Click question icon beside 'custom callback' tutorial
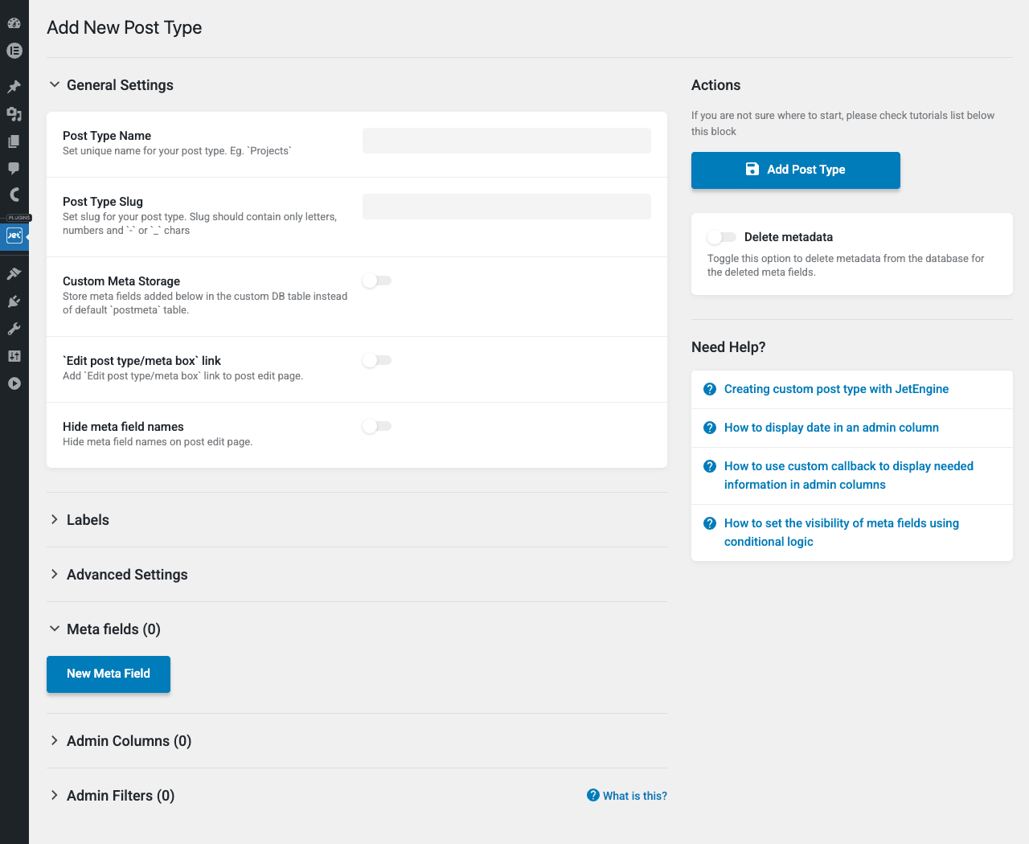 click(710, 466)
